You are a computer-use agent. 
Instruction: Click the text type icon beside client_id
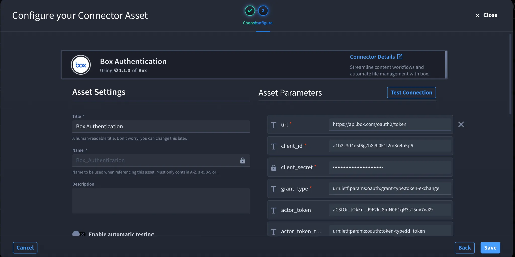click(x=274, y=146)
